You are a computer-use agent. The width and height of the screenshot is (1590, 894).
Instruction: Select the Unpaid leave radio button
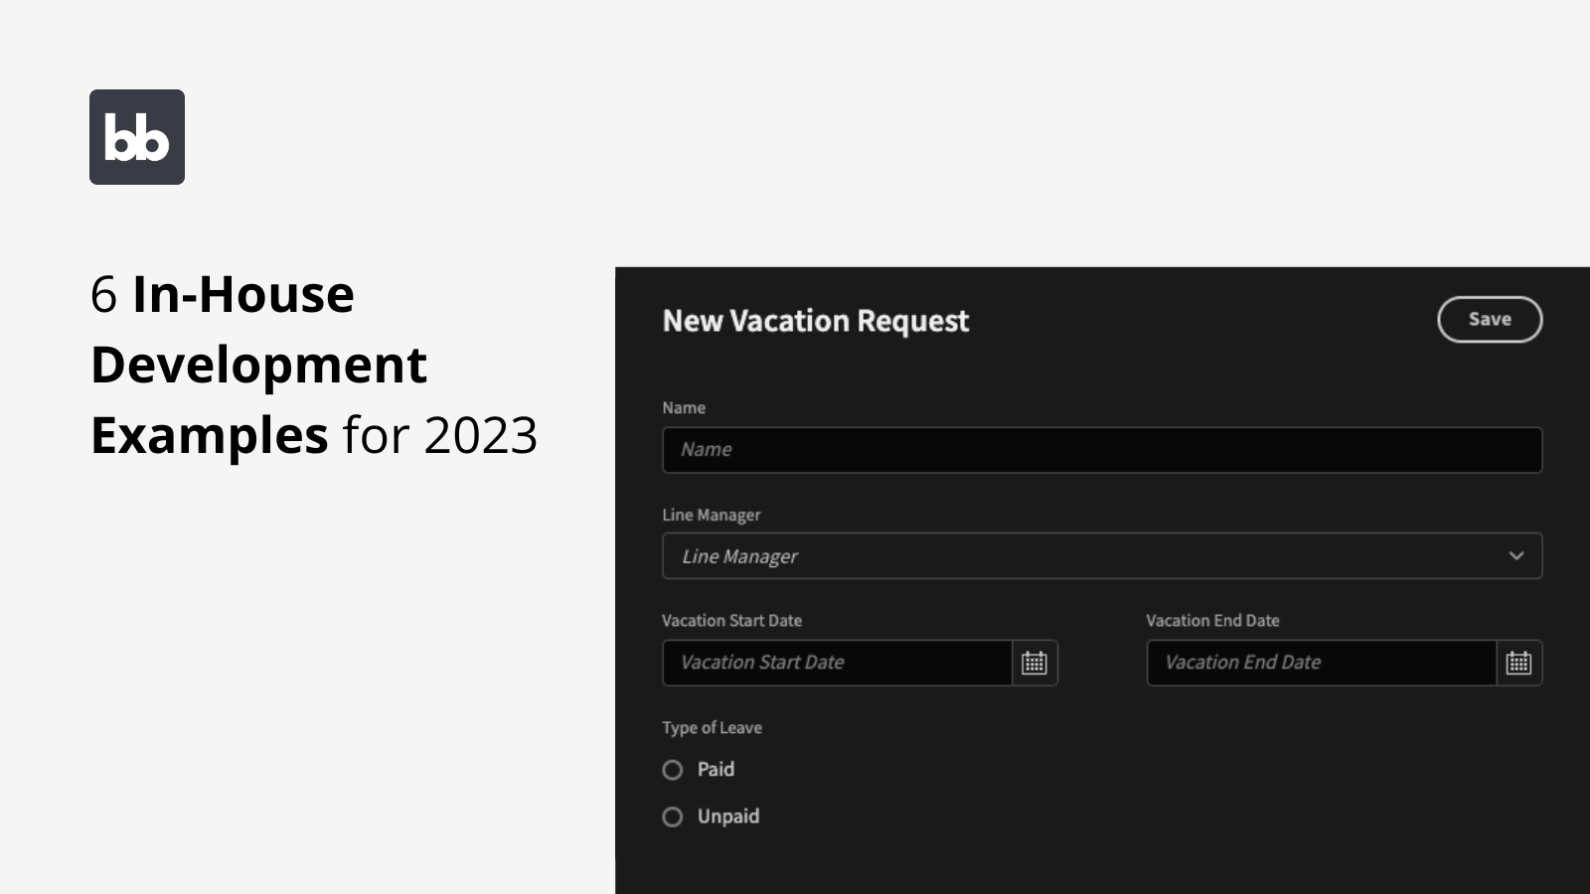coord(672,816)
